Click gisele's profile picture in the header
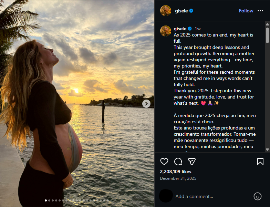Screen dimensions: 270x207 166,11
